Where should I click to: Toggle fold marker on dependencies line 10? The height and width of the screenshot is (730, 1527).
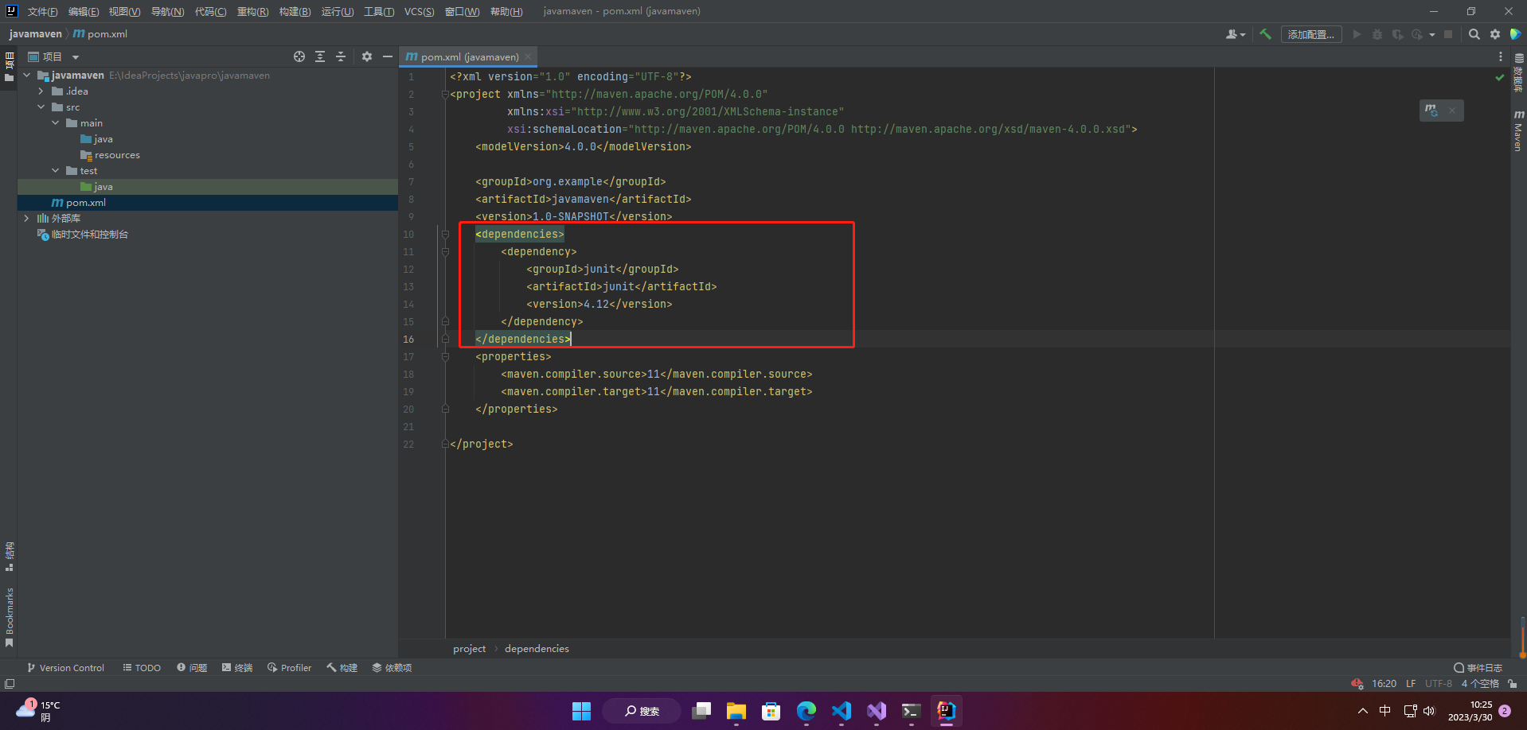pos(445,235)
